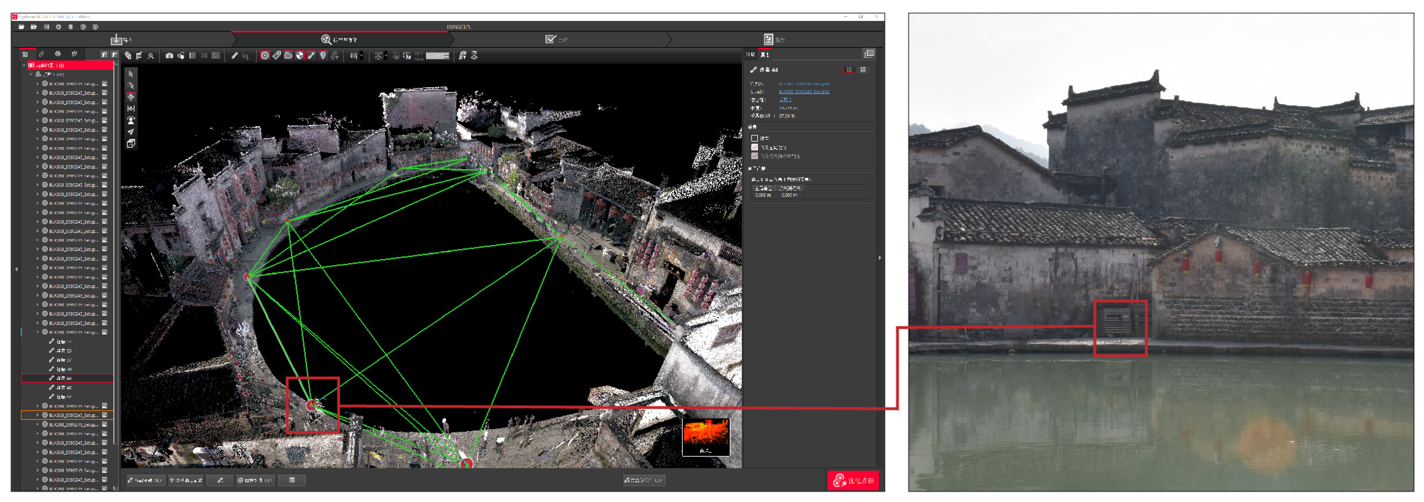Image resolution: width=1424 pixels, height=502 pixels.
Task: Select the fly-mode paper plane tool
Action: pyautogui.click(x=130, y=132)
